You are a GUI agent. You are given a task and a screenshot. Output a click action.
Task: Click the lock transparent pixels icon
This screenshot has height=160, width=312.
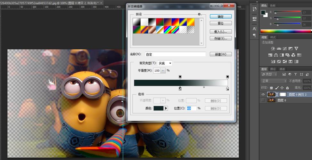click(271, 88)
